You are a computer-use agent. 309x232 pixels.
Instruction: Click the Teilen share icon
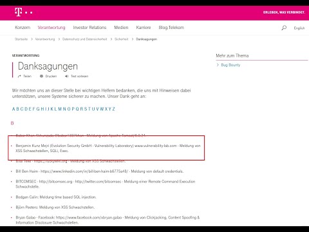click(19, 76)
